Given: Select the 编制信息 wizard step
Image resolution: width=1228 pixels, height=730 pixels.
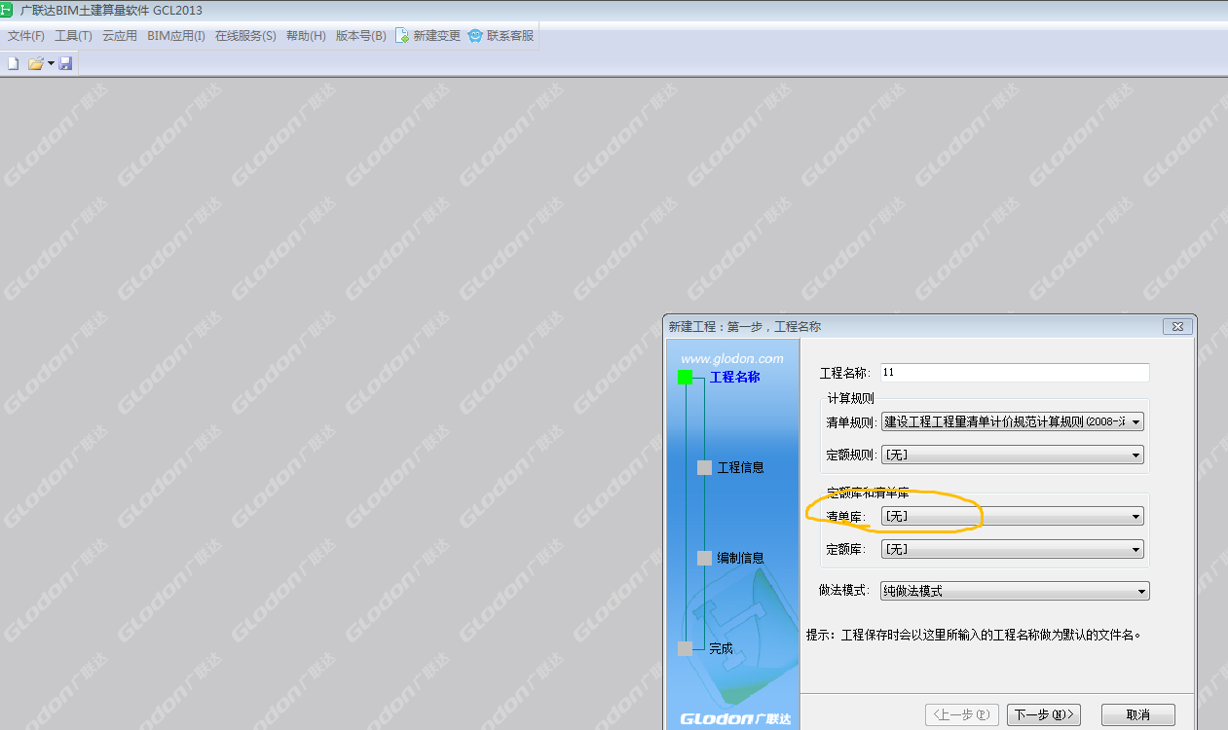Looking at the screenshot, I should click(x=740, y=558).
